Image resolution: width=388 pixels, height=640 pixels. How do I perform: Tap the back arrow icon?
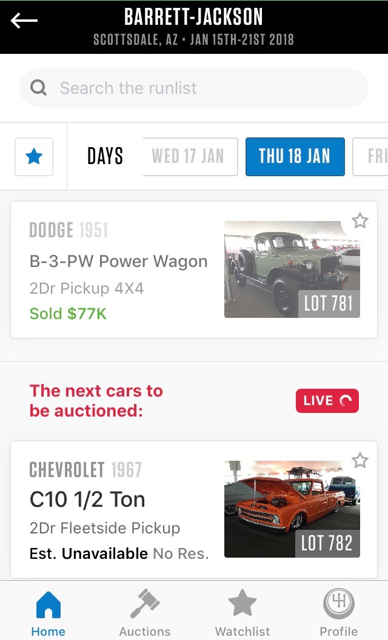[24, 21]
